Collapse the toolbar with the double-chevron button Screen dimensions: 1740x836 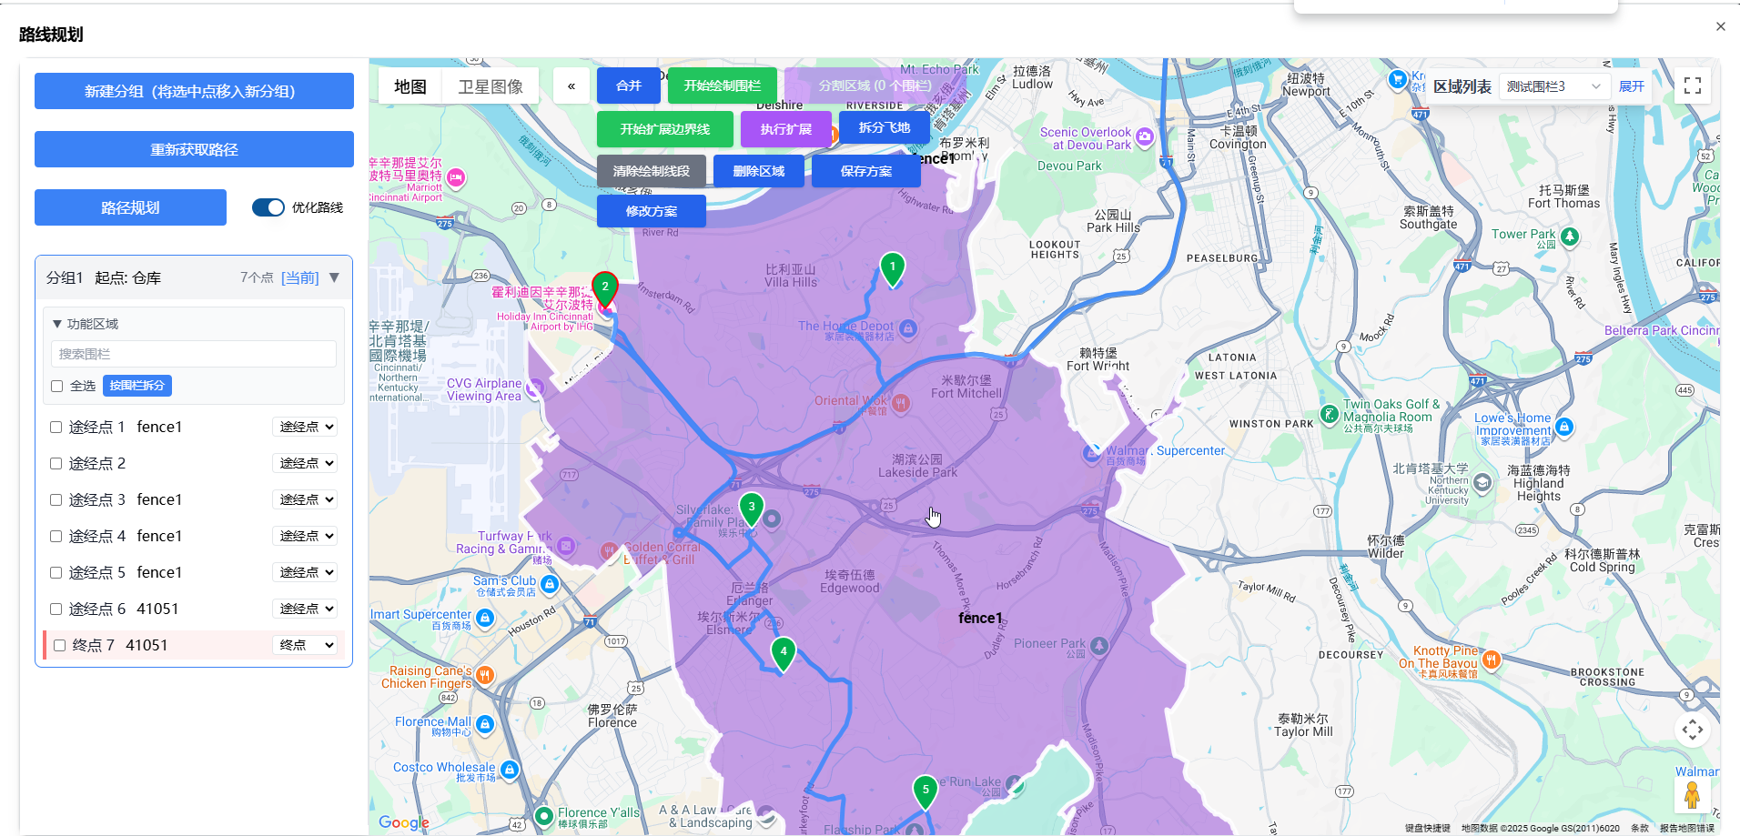point(572,86)
